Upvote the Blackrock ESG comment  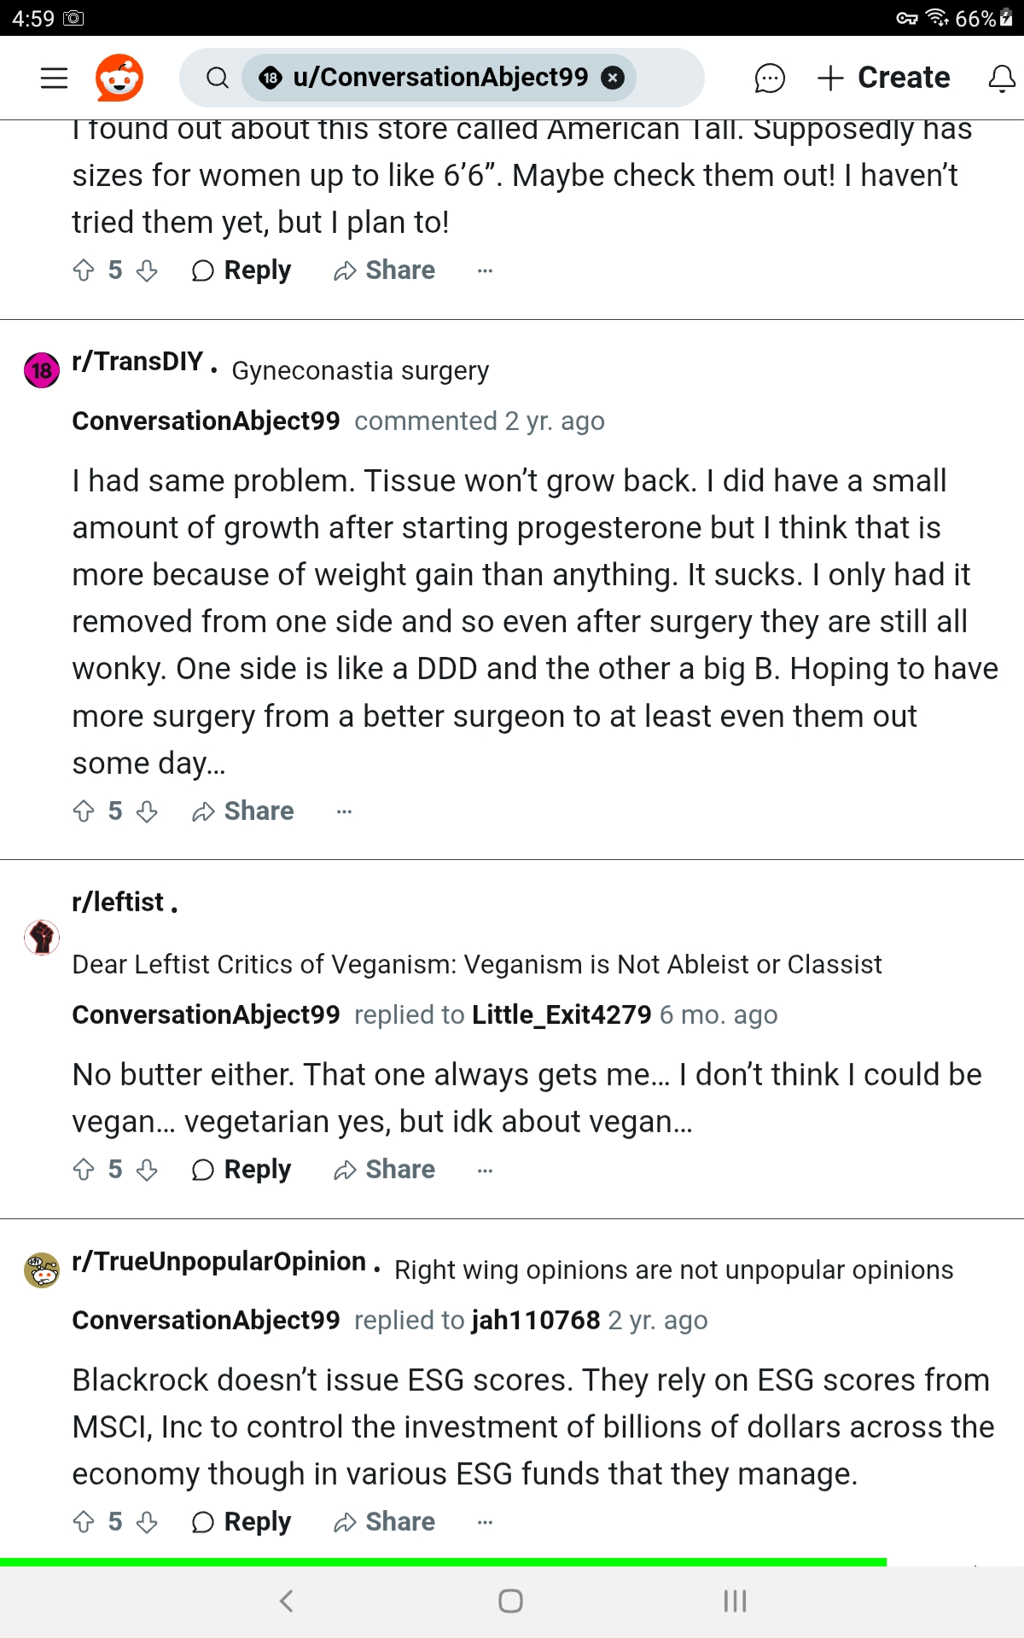coord(84,1522)
